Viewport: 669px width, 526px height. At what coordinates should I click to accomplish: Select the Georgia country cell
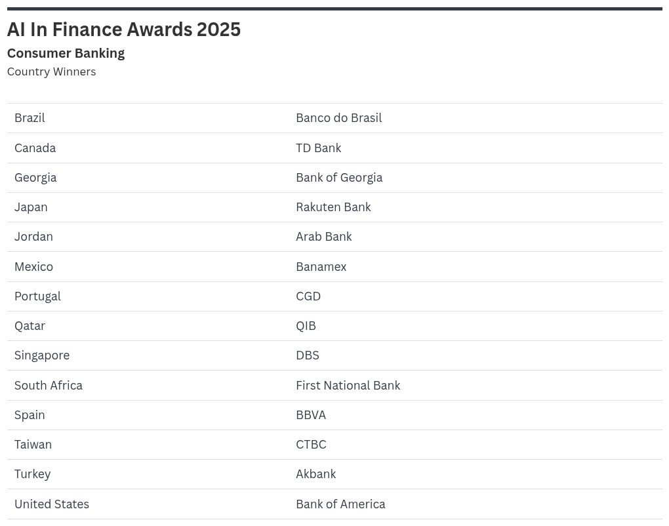point(35,178)
